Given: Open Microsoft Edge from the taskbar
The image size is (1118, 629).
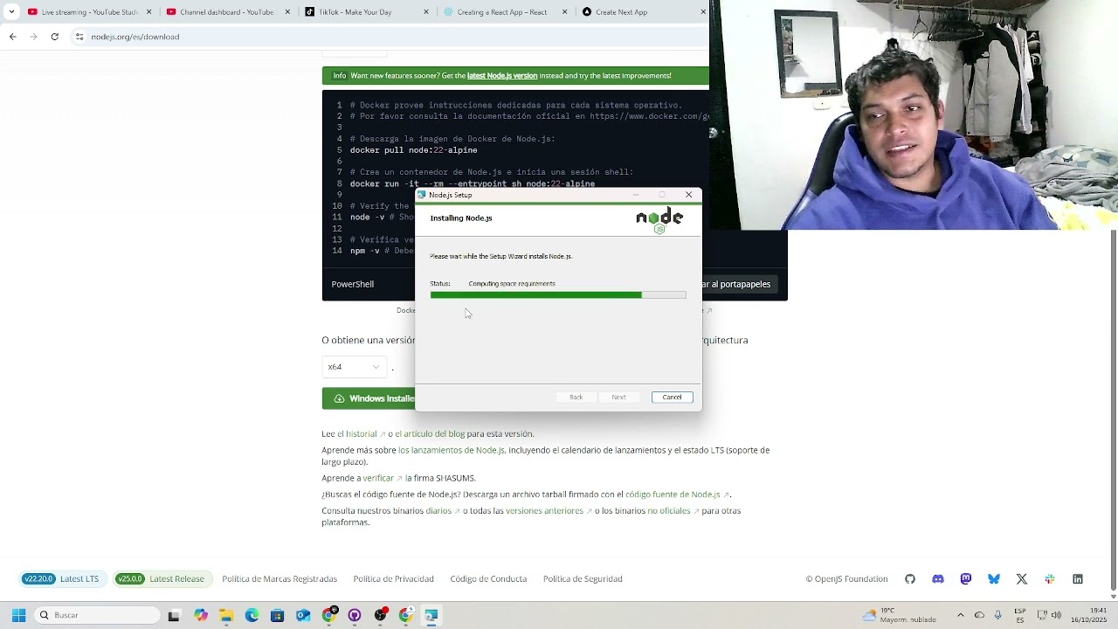Looking at the screenshot, I should [x=252, y=615].
